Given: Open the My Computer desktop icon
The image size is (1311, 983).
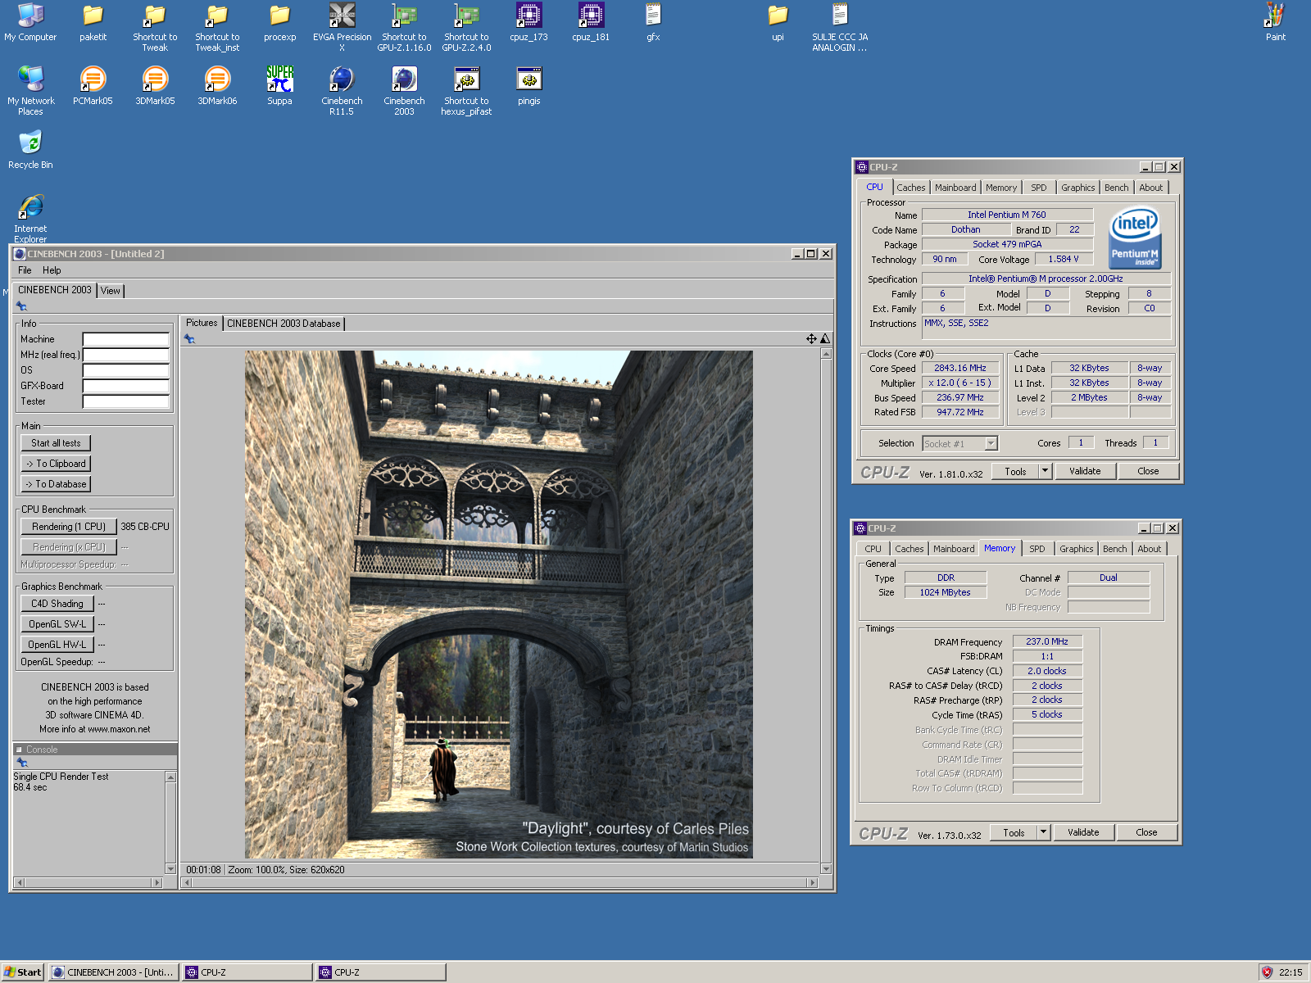Looking at the screenshot, I should 30,22.
